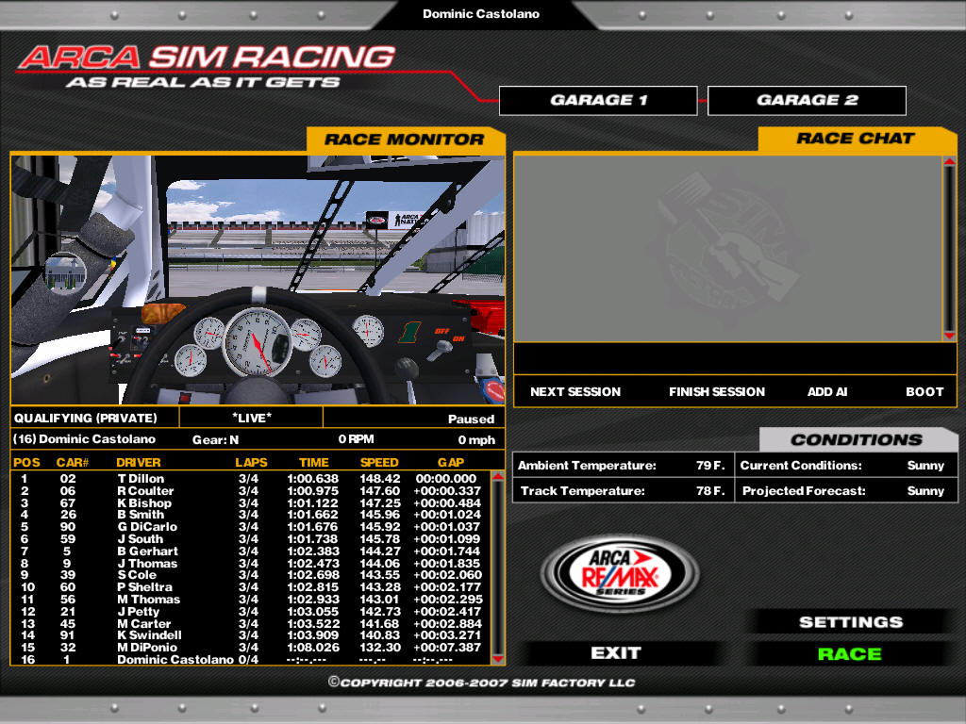
Task: Start driving with green Race button
Action: click(x=850, y=653)
